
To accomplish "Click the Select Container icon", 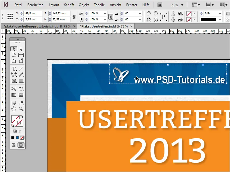I will pyautogui.click(x=173, y=13).
